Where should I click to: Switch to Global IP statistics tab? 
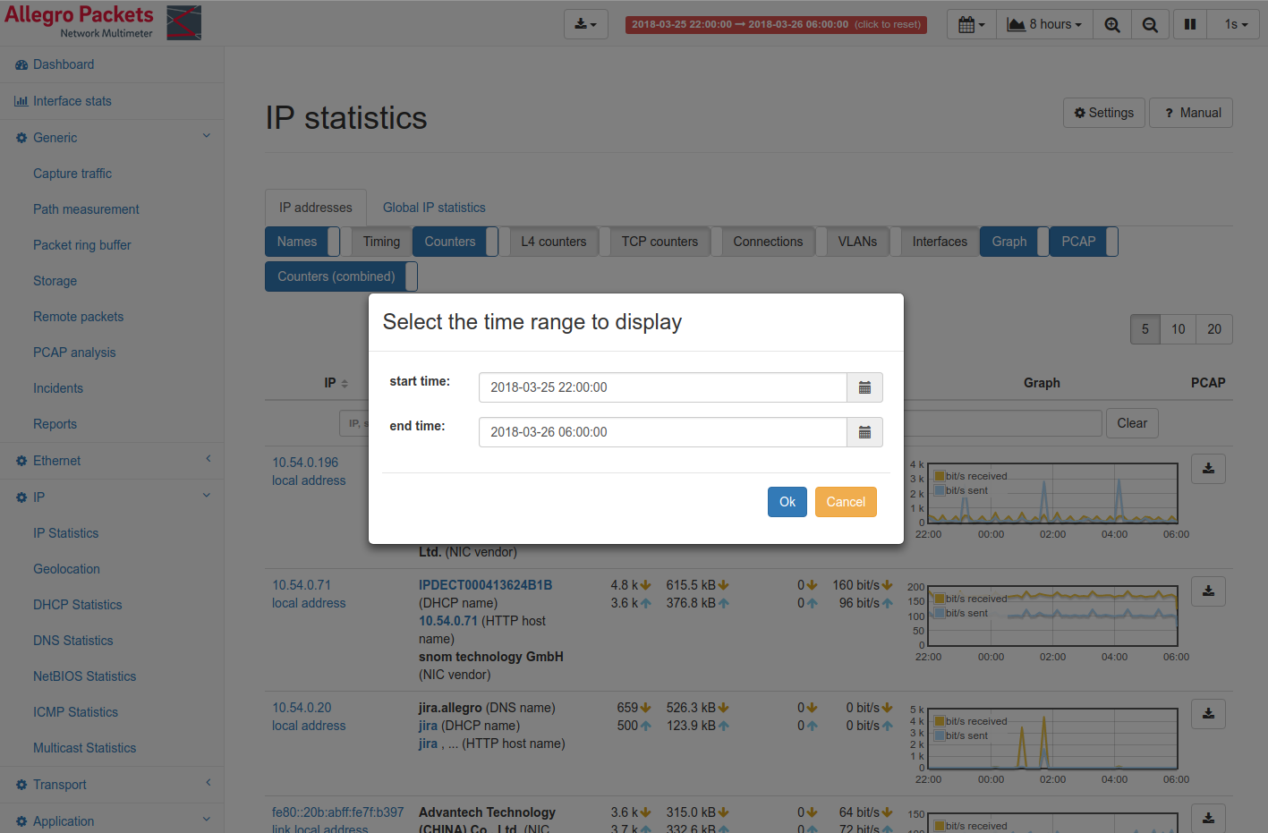click(x=434, y=208)
